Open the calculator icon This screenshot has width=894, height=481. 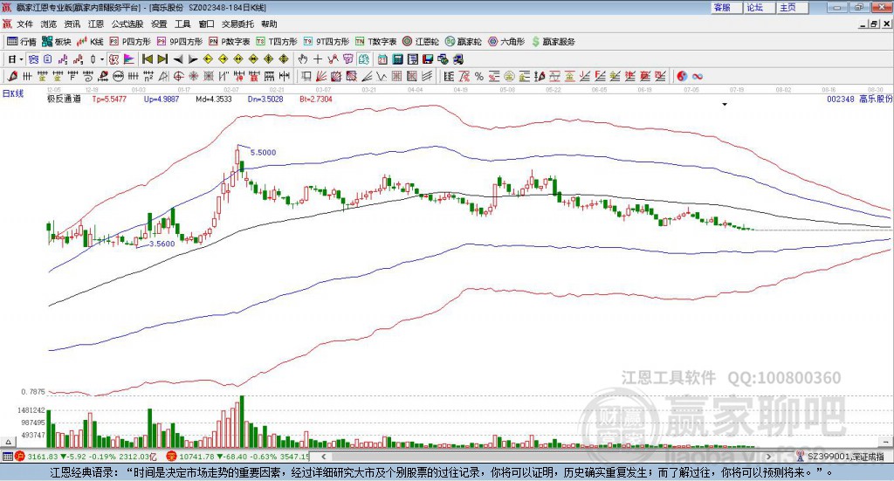(x=397, y=59)
